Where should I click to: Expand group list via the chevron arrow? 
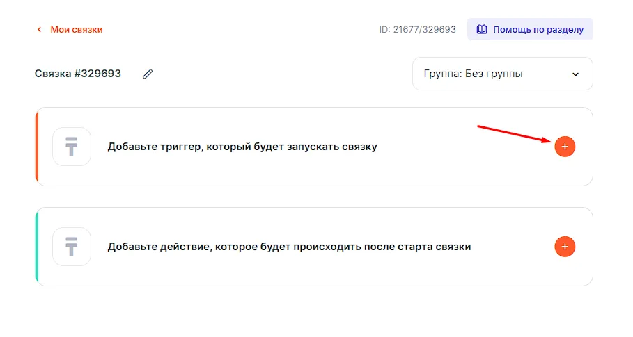(575, 74)
